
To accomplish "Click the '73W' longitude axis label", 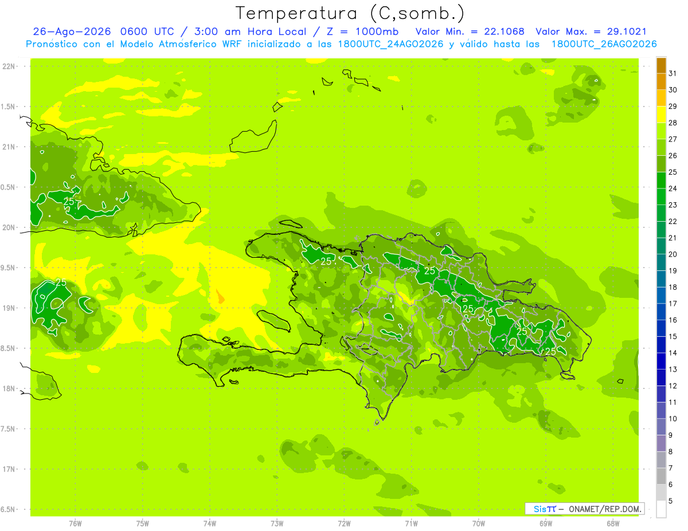I will [277, 524].
